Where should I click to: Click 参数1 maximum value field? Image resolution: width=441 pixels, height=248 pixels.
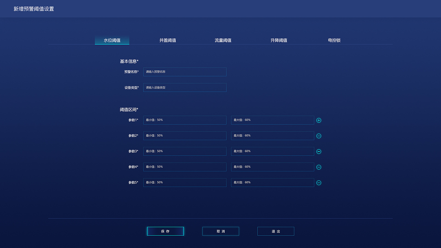point(273,120)
